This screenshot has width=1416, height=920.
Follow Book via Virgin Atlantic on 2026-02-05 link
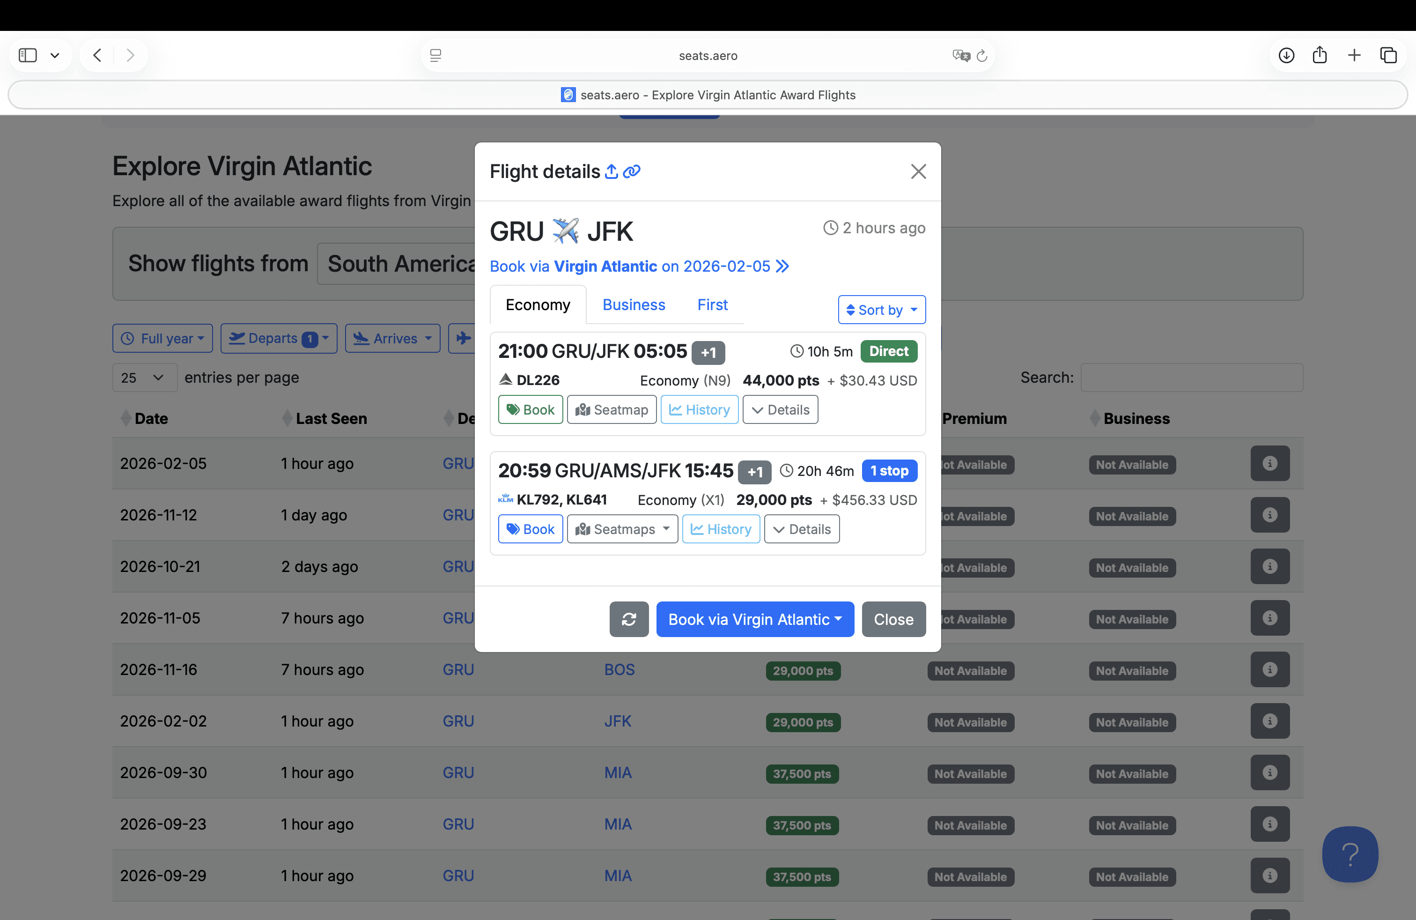tap(639, 266)
